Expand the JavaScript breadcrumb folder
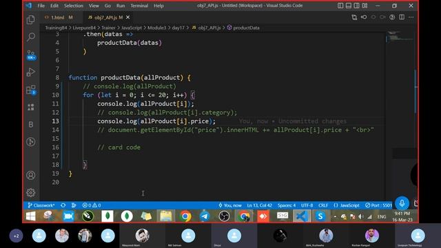The width and height of the screenshot is (441, 248). 132,28
